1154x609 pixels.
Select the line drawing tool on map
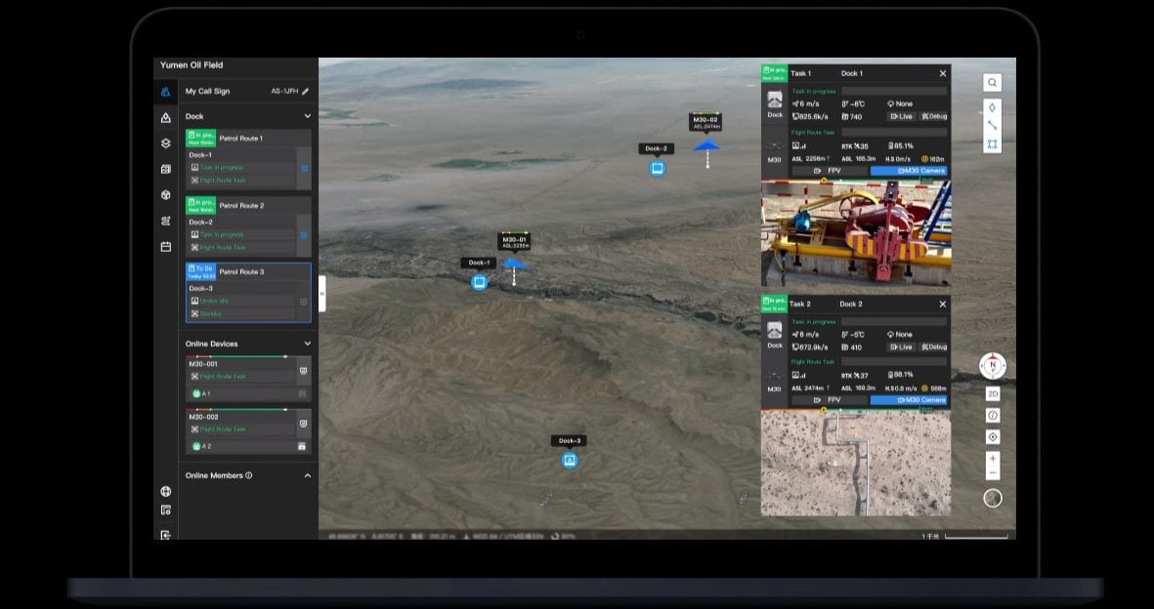pos(993,125)
